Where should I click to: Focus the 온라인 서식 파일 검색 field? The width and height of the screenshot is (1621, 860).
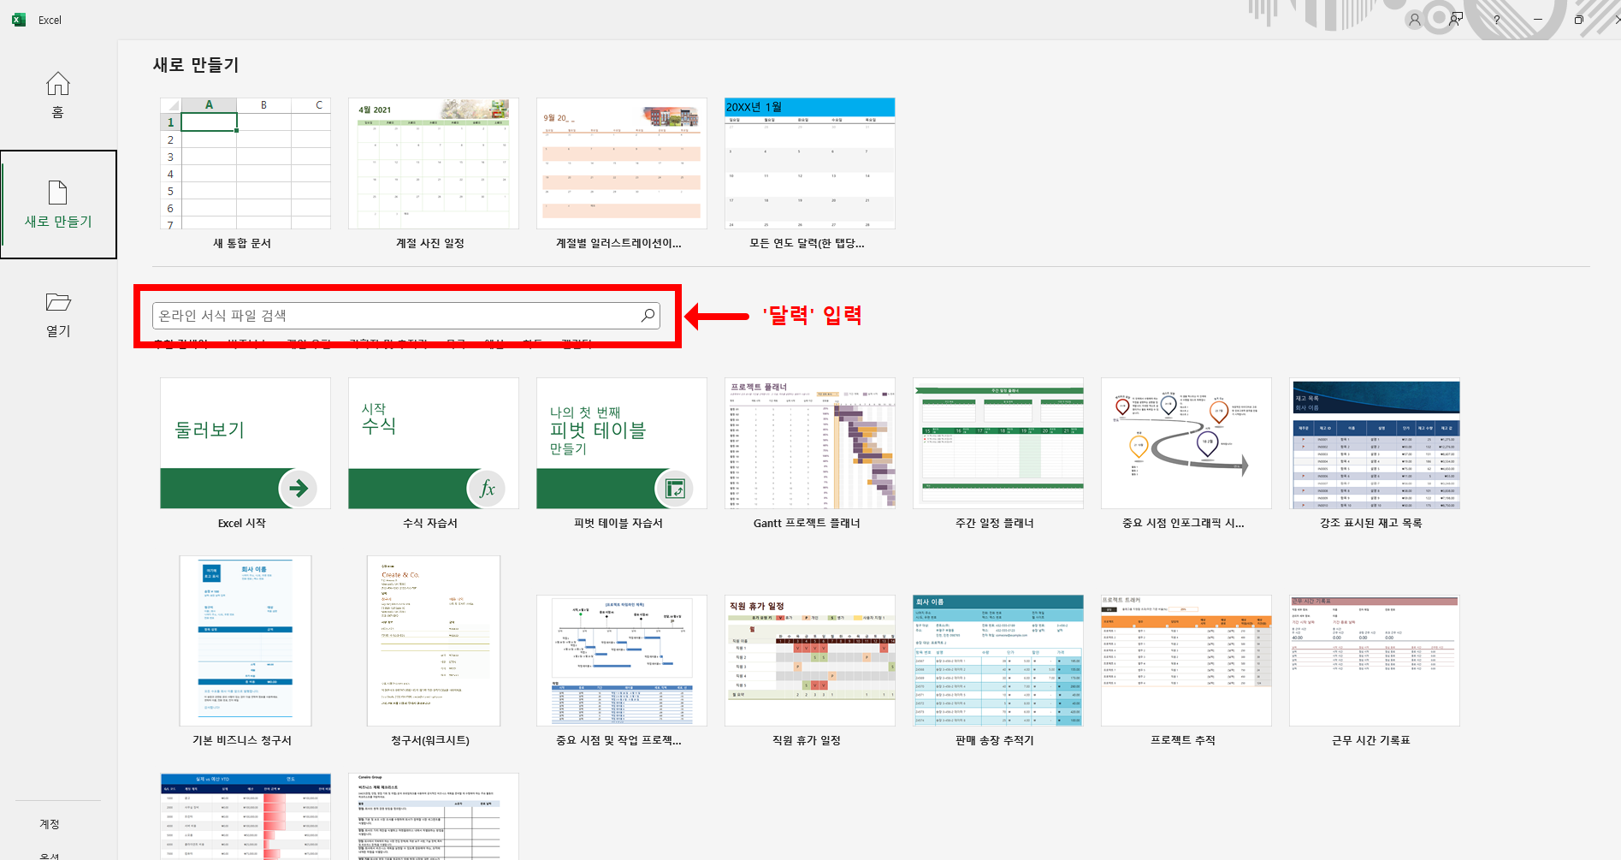pyautogui.click(x=406, y=316)
